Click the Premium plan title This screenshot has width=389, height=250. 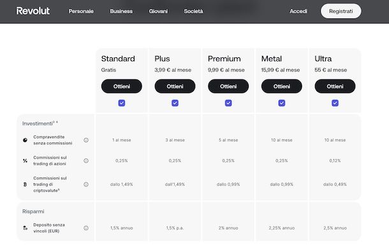click(x=224, y=59)
